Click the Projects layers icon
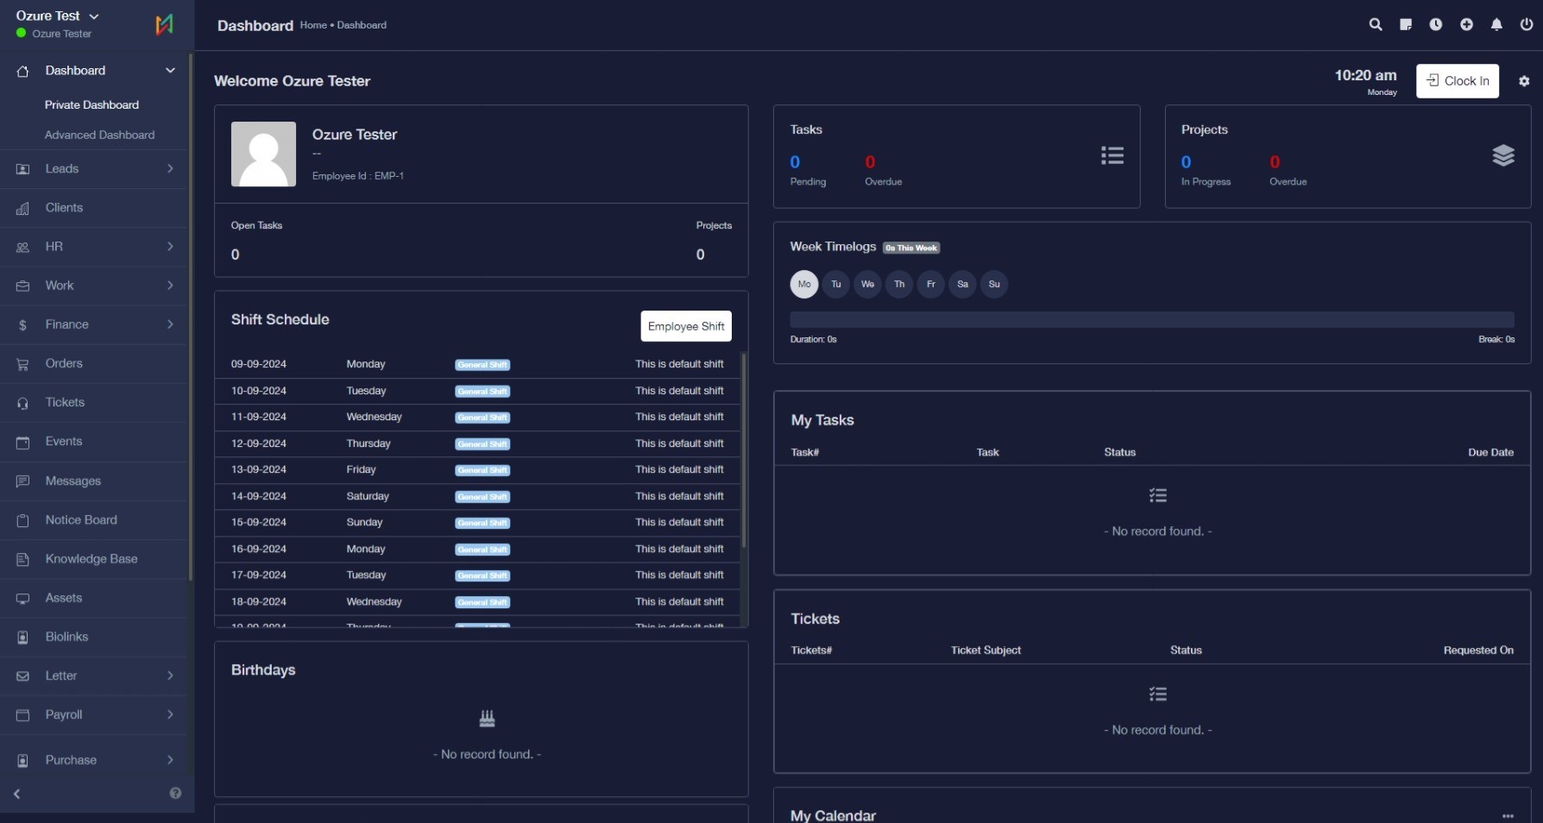This screenshot has width=1543, height=823. click(x=1504, y=155)
